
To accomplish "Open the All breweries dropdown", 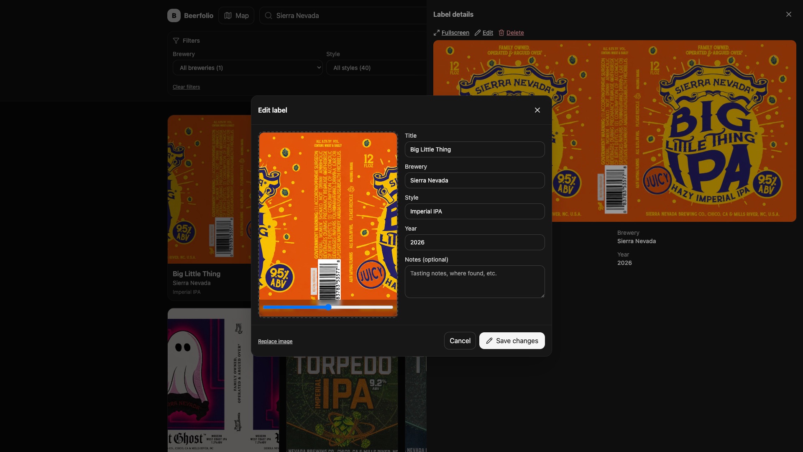I will pyautogui.click(x=248, y=68).
